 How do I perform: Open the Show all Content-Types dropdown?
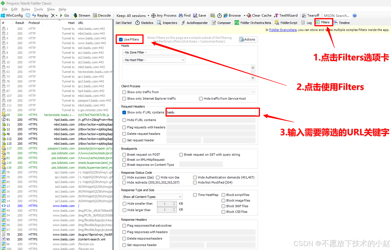(x=153, y=197)
